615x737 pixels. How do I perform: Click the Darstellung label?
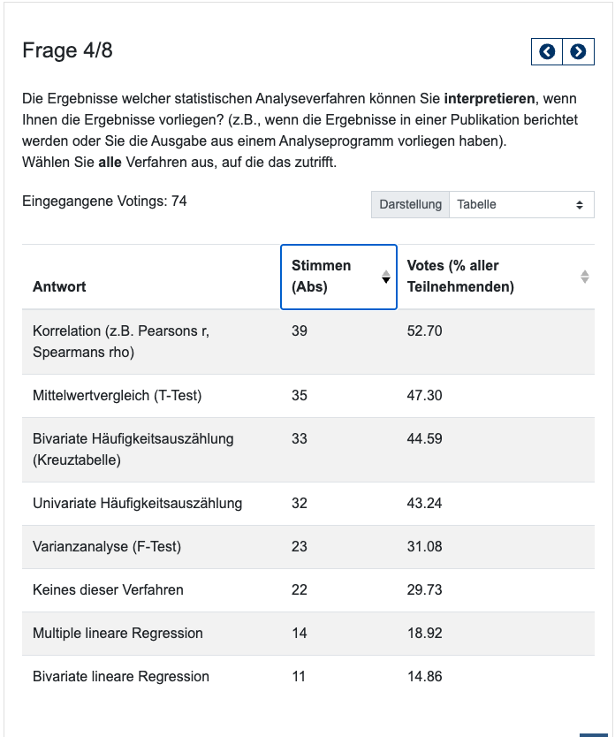(x=410, y=204)
